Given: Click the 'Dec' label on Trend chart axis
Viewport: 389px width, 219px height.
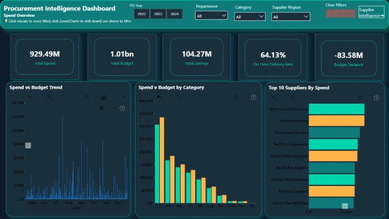Looking at the screenshot, I should 118,203.
